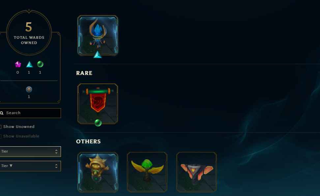Viewport: 320px width, 196px height.
Task: Click the cyan triangle badge under blue ward
Action: [97, 55]
